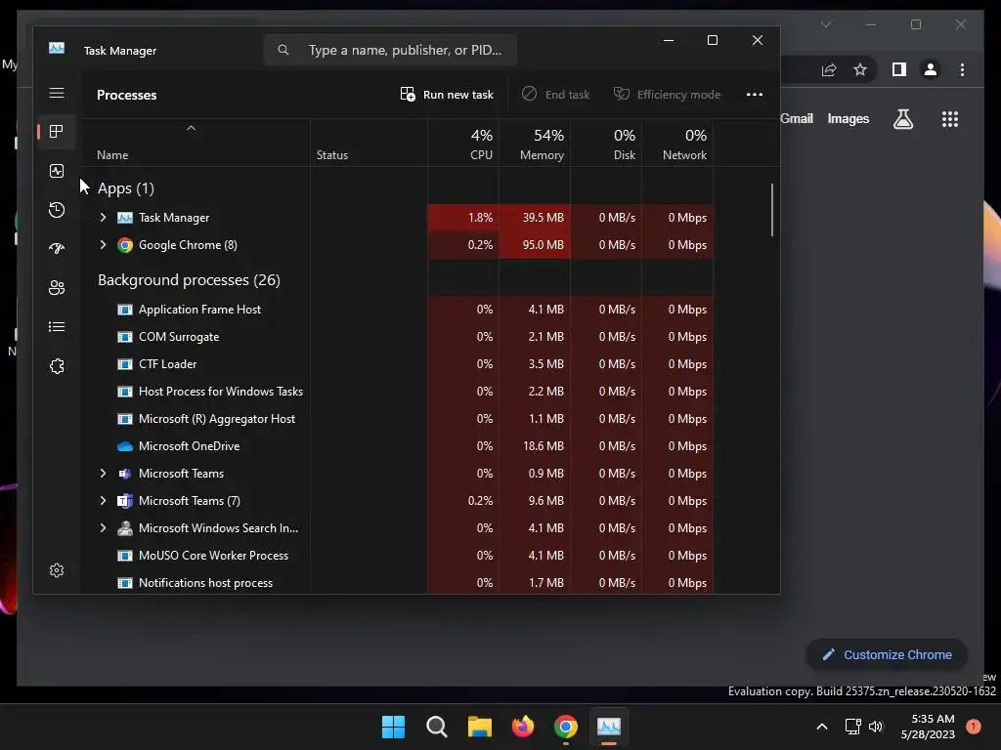Select Host Process for Windows Tasks

click(396, 392)
